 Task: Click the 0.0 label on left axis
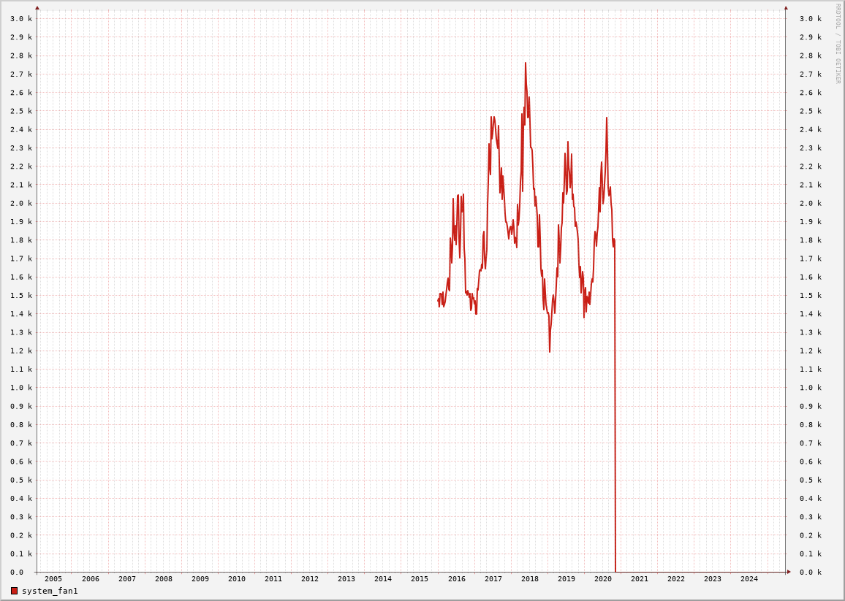point(17,573)
